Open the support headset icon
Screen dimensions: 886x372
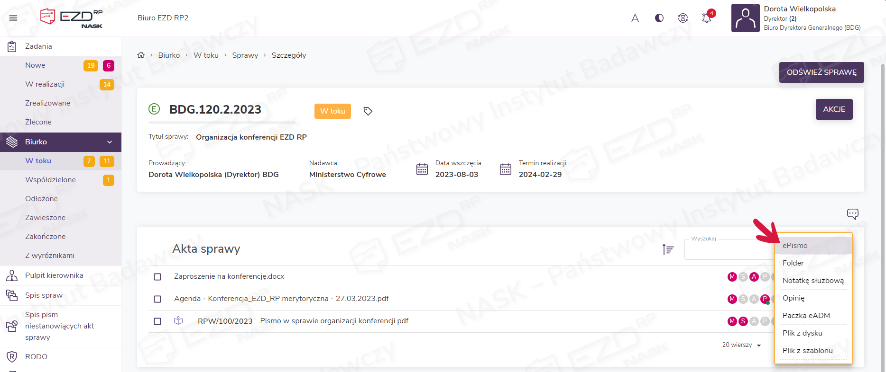point(683,18)
